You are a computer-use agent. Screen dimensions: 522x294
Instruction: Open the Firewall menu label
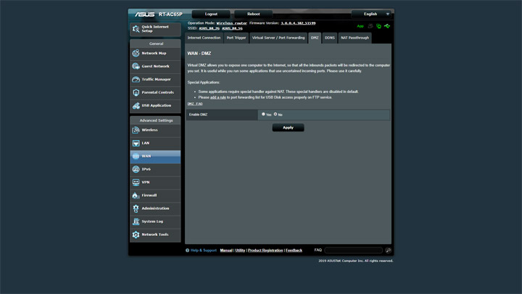pos(149,195)
